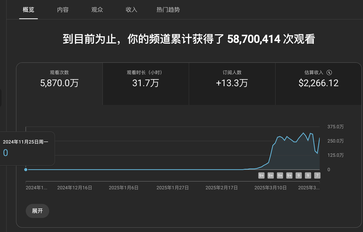Click the third 9+ video marker
The image size is (363, 232).
280,176
